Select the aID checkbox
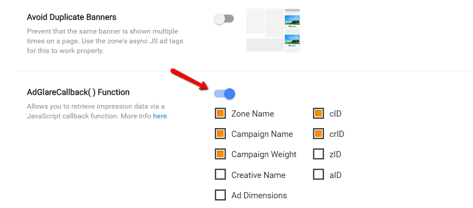The height and width of the screenshot is (208, 473). pos(319,174)
